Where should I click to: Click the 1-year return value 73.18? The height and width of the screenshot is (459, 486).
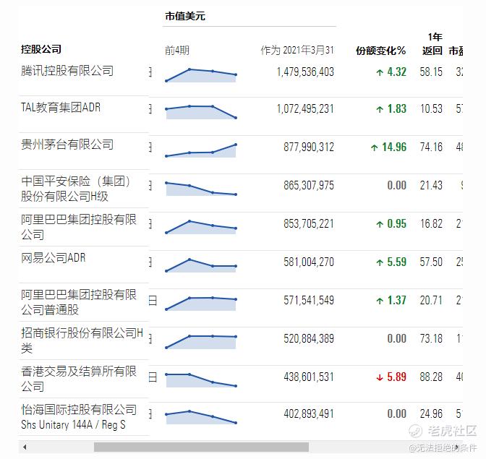(x=431, y=338)
